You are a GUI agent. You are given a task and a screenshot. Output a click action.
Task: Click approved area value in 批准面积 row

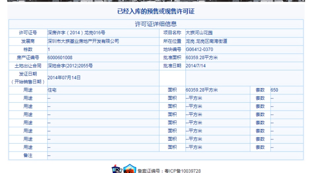tap(202, 58)
